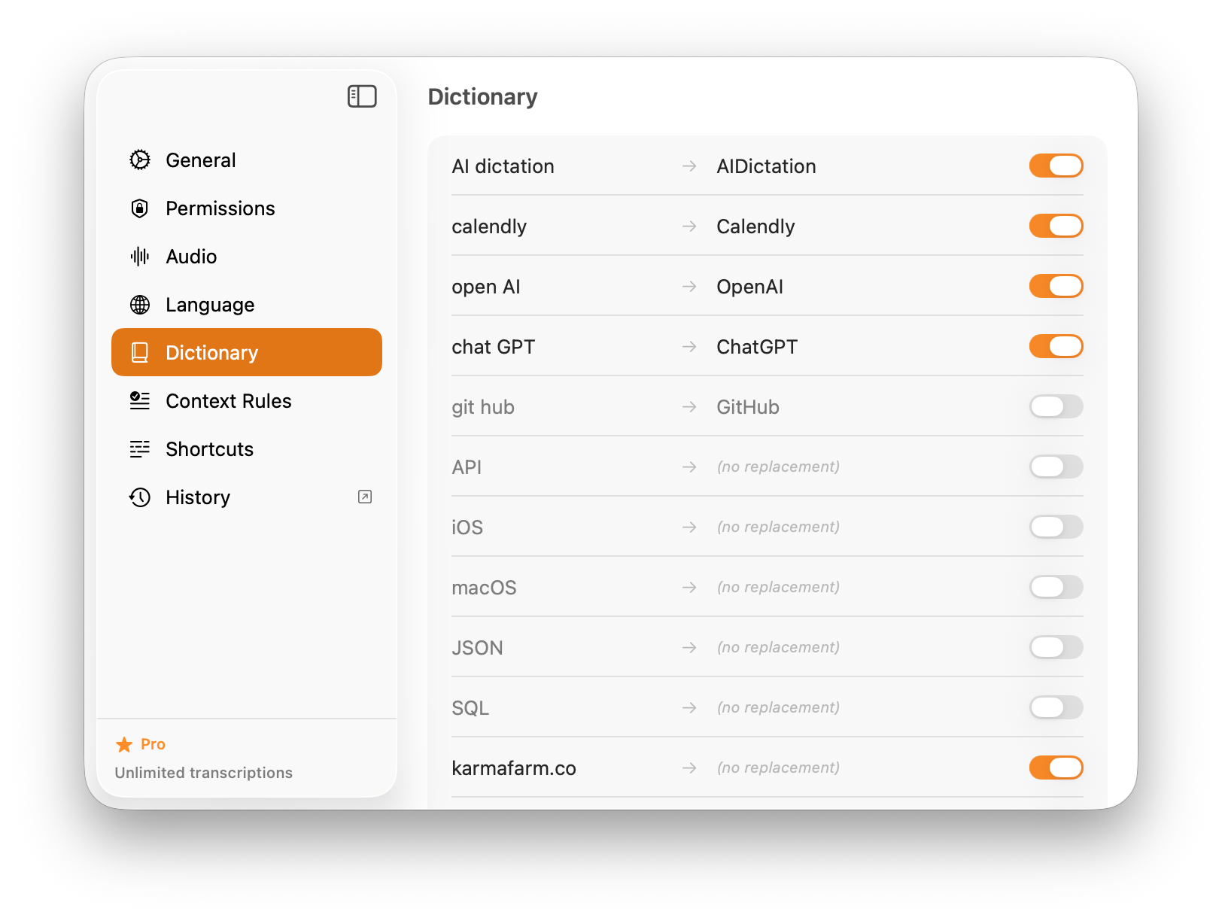Select Dictionary in the sidebar menu

point(212,352)
